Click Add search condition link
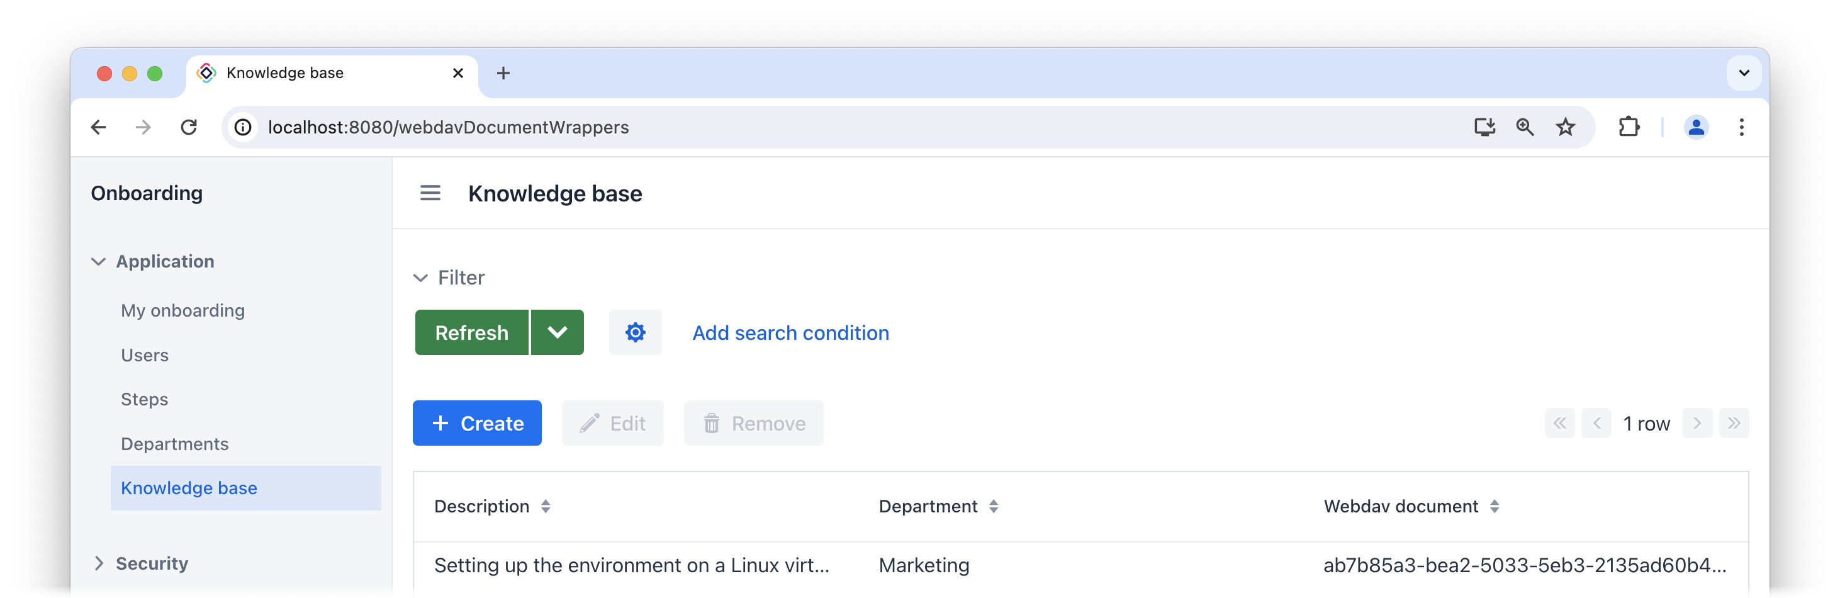 [x=790, y=332]
